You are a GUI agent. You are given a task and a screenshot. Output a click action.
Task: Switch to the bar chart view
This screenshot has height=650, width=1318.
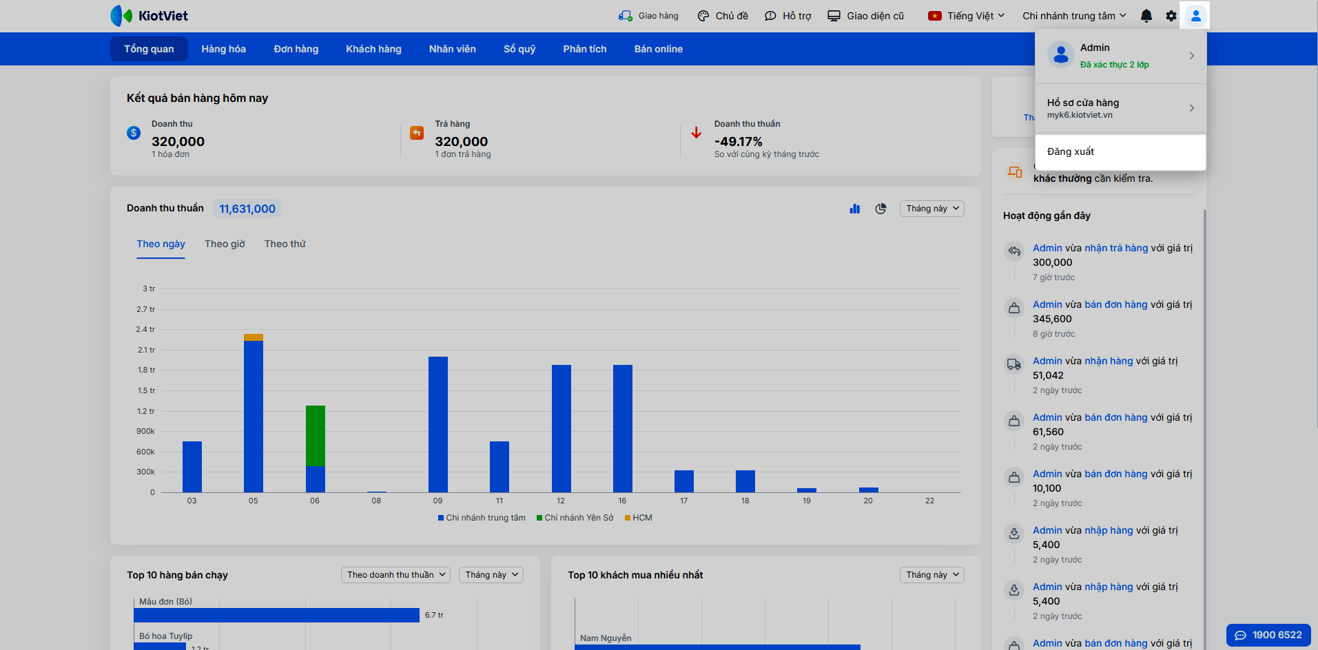point(855,209)
